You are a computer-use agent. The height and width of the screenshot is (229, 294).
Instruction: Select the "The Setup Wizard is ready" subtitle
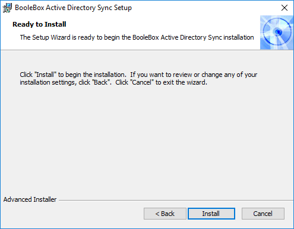click(x=137, y=37)
